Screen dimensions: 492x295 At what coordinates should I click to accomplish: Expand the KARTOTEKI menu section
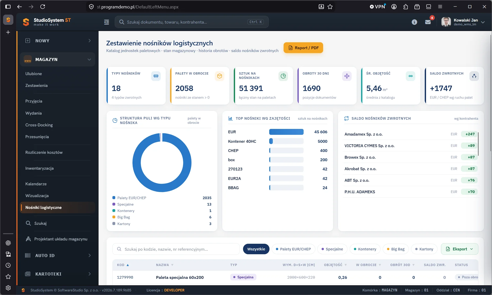(x=57, y=274)
